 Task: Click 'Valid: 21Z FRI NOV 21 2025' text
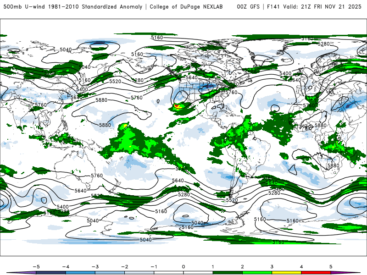coord(323,6)
